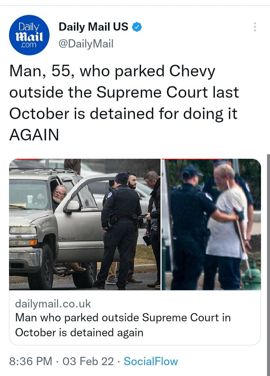Open the photo of man in Chevy truck
Screen dimensions: 270x376
[84, 224]
